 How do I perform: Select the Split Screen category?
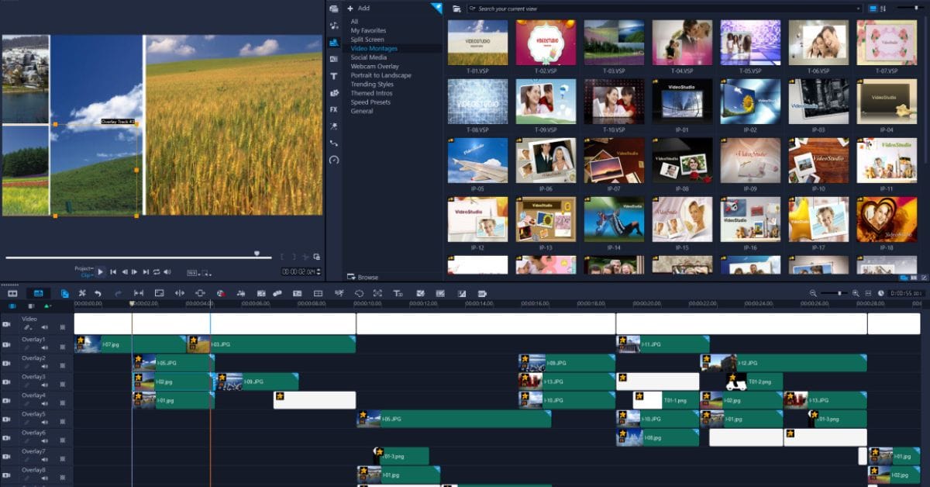pos(367,40)
